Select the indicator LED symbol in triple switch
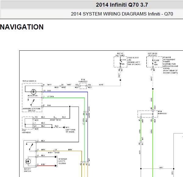The width and height of the screenshot is (183, 177). pyautogui.click(x=34, y=92)
